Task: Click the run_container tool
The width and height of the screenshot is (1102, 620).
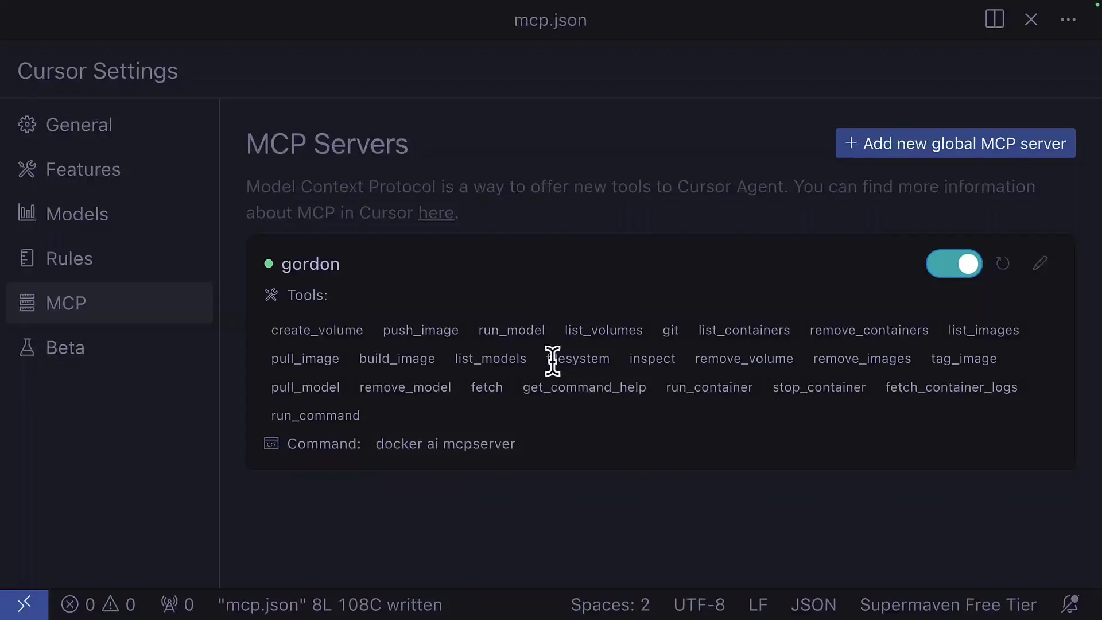Action: (709, 387)
